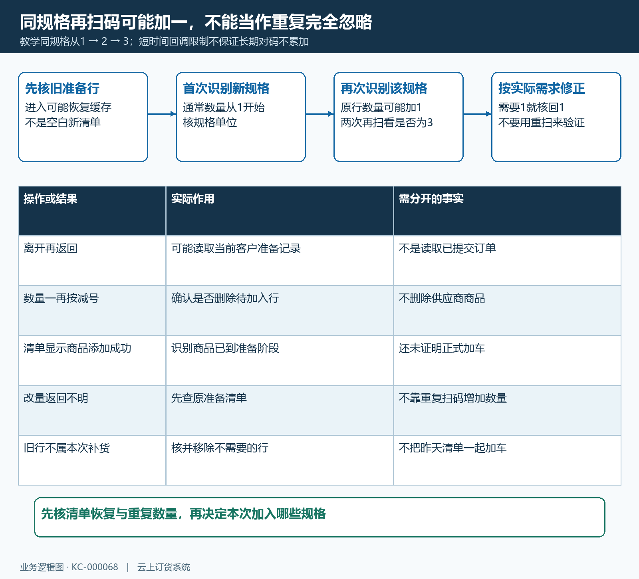This screenshot has width=639, height=579.
Task: Select the text '进入可能恢复缓存'
Action: click(x=68, y=107)
